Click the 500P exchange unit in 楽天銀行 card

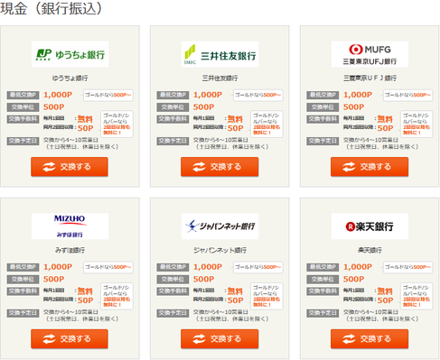353,279
